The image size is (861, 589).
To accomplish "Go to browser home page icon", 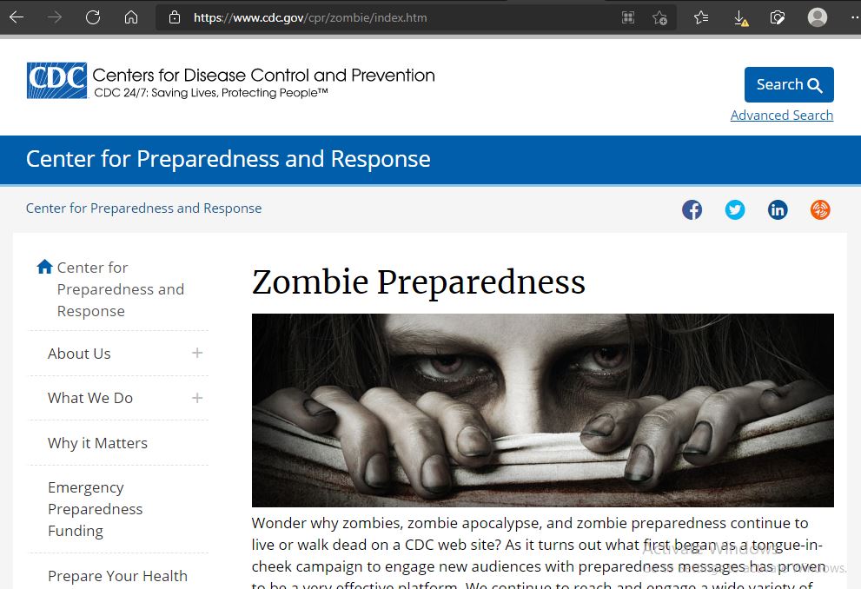I will (130, 17).
